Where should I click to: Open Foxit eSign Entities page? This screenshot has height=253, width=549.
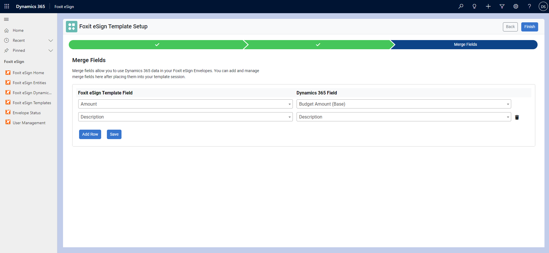[x=29, y=83]
